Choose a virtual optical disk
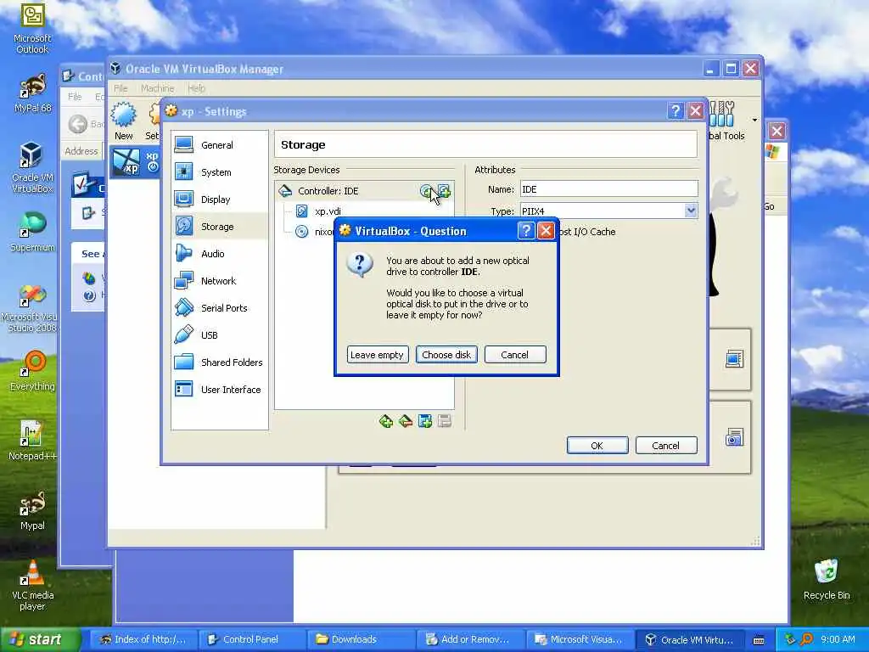Screen dimensions: 869x652 446,355
